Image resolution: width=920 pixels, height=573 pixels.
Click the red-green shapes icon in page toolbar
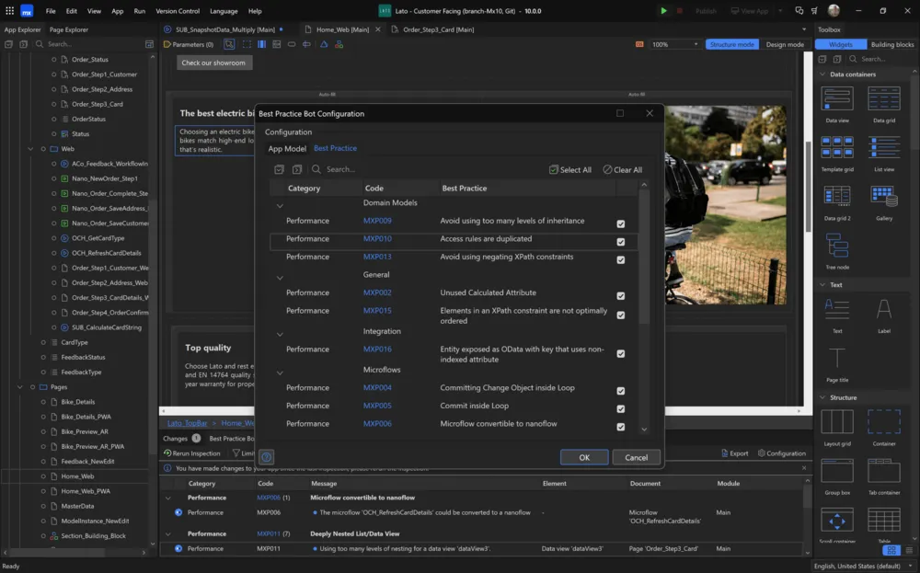[x=339, y=44]
